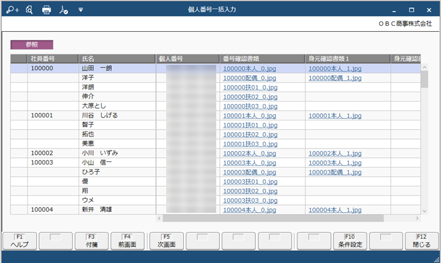441x263 pixels.
Task: Click the vertical scrollbar down arrow
Action: 425,211
